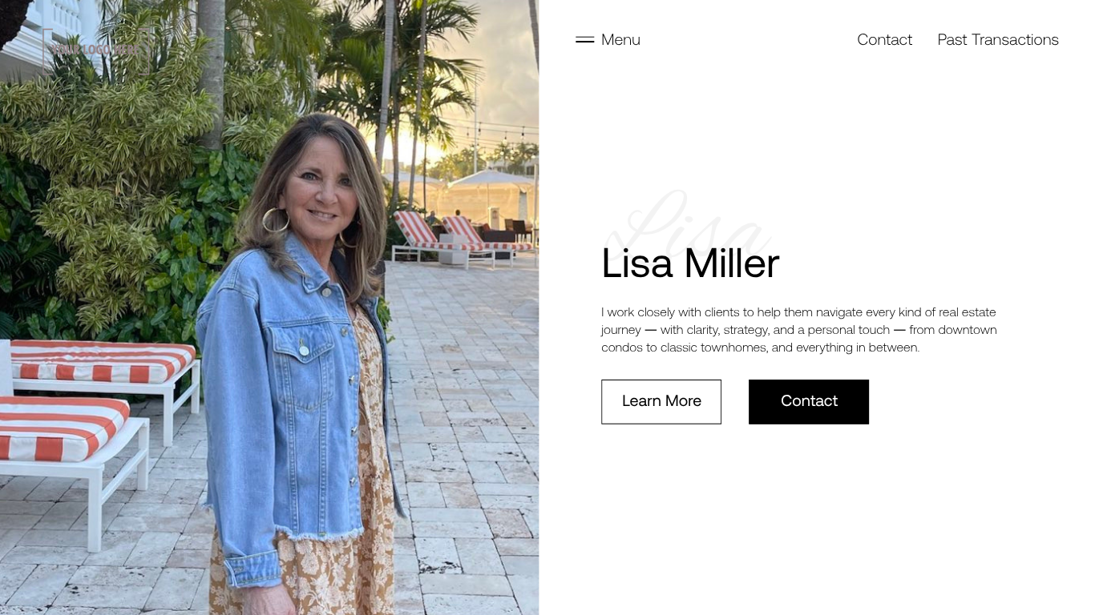Go to Past Transactions page

(x=998, y=39)
